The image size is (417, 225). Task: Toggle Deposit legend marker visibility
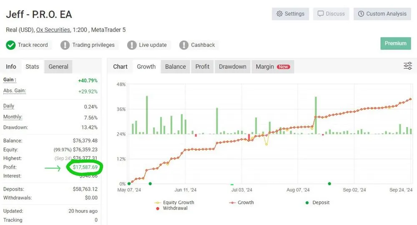317,202
